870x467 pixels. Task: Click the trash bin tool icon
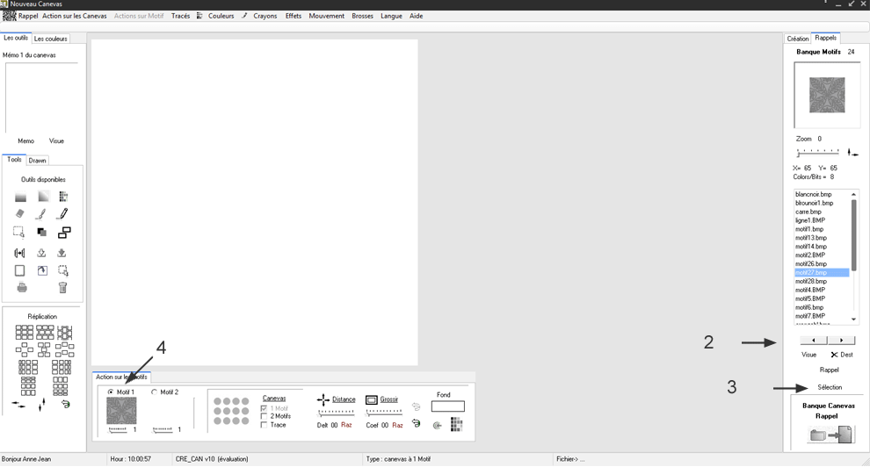click(62, 288)
